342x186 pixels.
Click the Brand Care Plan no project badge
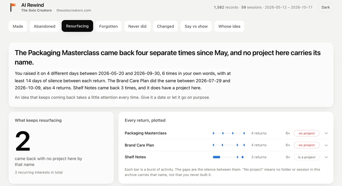(x=306, y=145)
